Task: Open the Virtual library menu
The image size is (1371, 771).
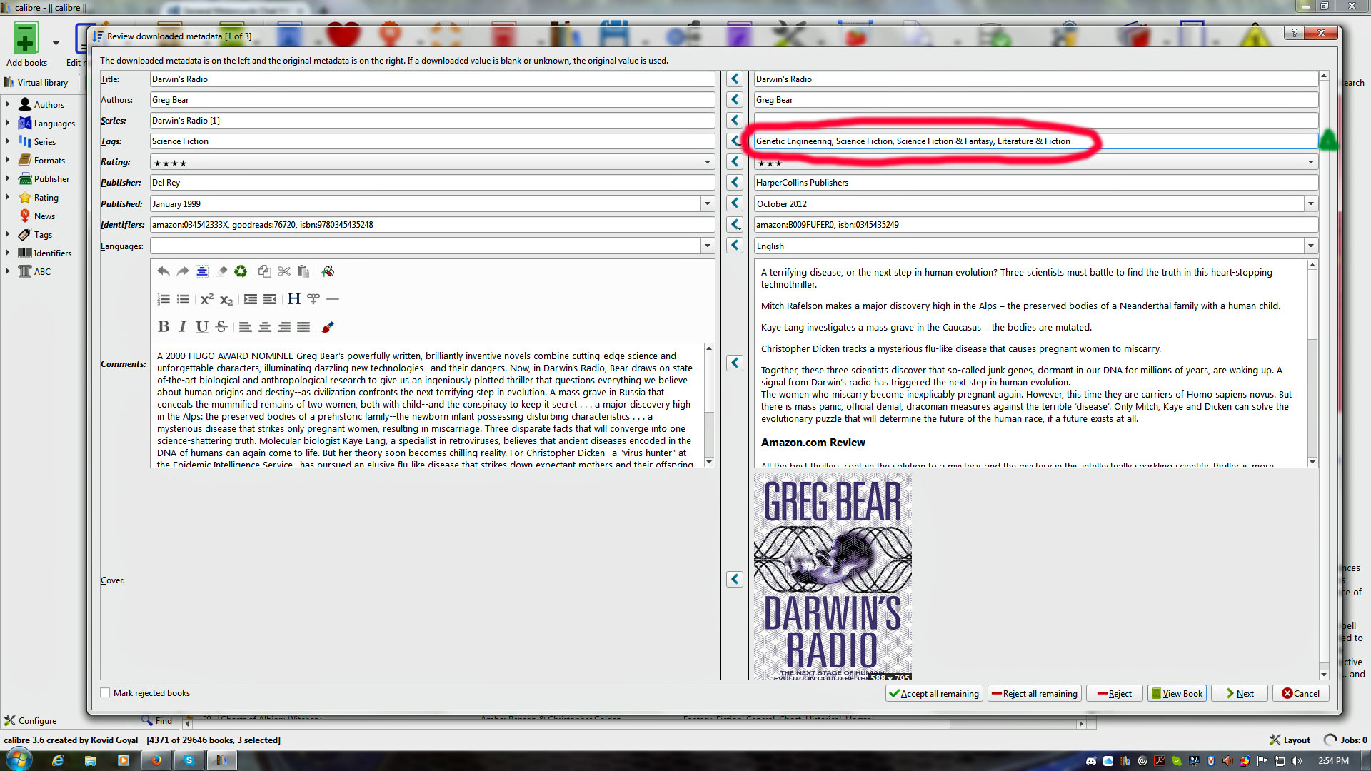Action: 37,83
